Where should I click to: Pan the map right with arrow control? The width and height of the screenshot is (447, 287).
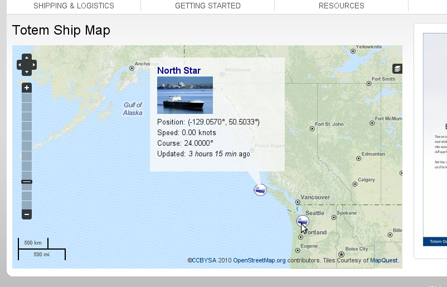tap(33, 65)
